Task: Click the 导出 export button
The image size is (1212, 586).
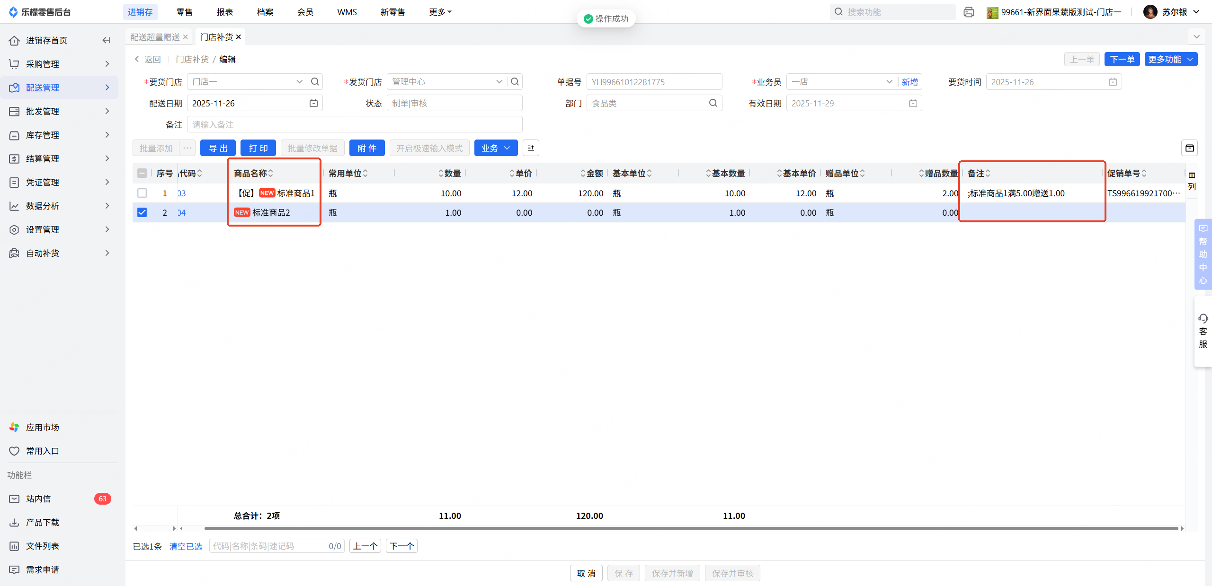Action: coord(218,148)
